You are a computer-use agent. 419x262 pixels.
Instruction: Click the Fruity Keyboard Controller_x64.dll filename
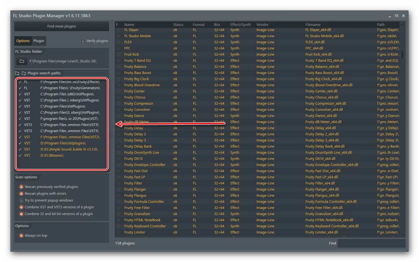tap(332, 226)
